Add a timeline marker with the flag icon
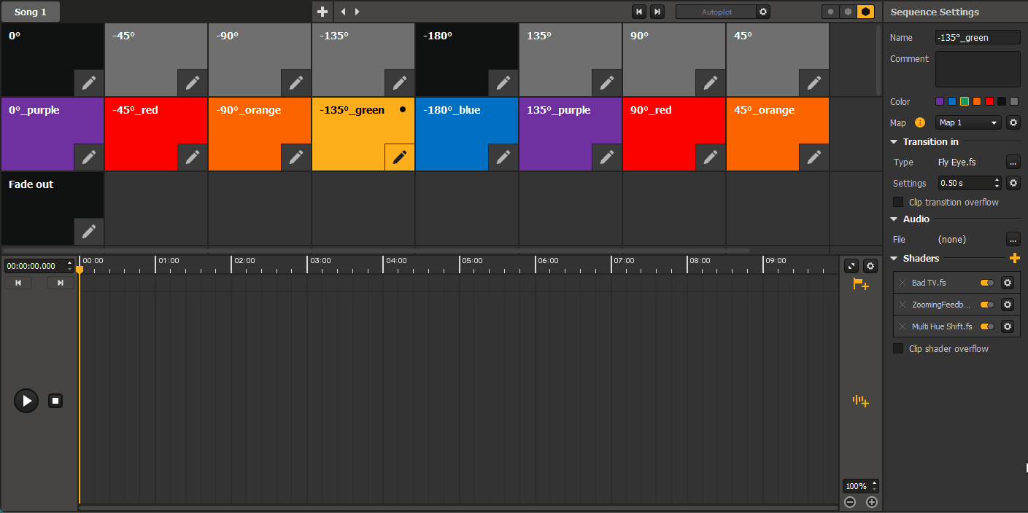Image resolution: width=1028 pixels, height=513 pixels. [861, 284]
